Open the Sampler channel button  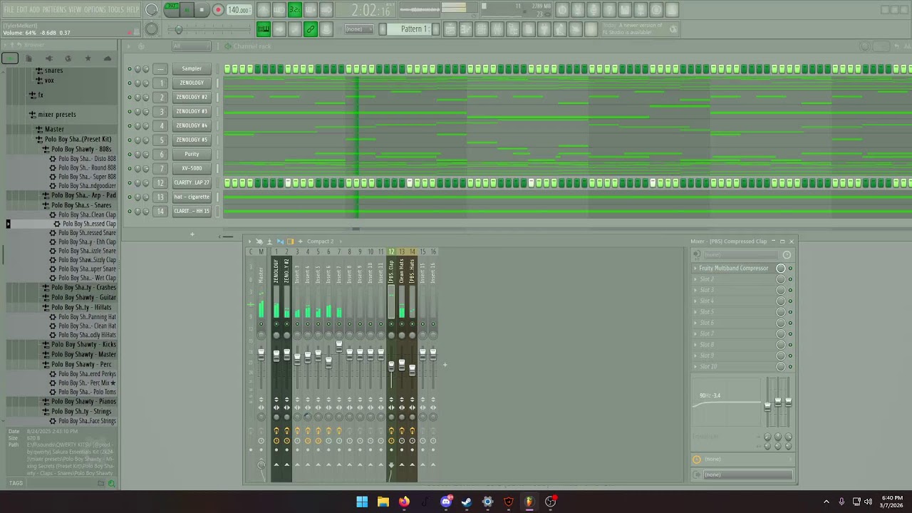[192, 68]
